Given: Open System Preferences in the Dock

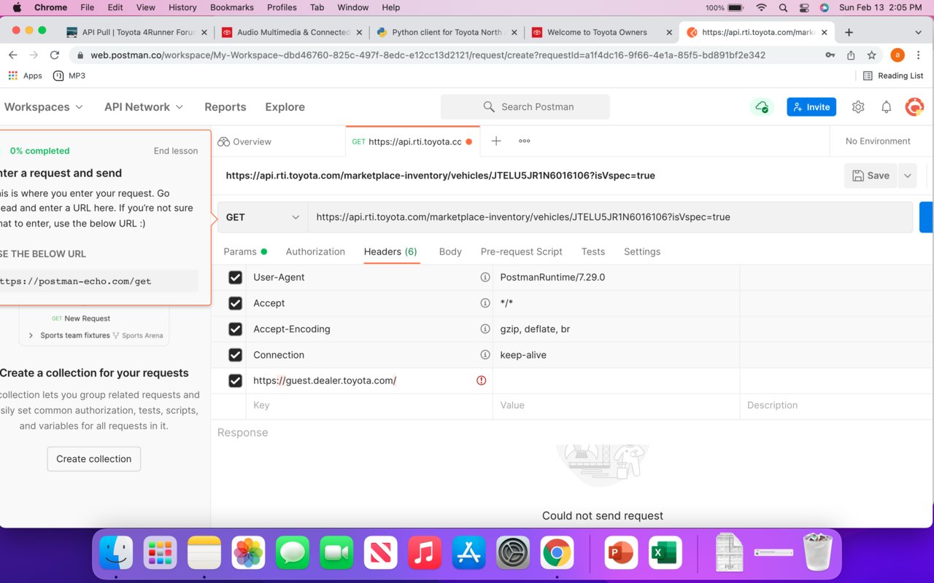Looking at the screenshot, I should click(513, 553).
